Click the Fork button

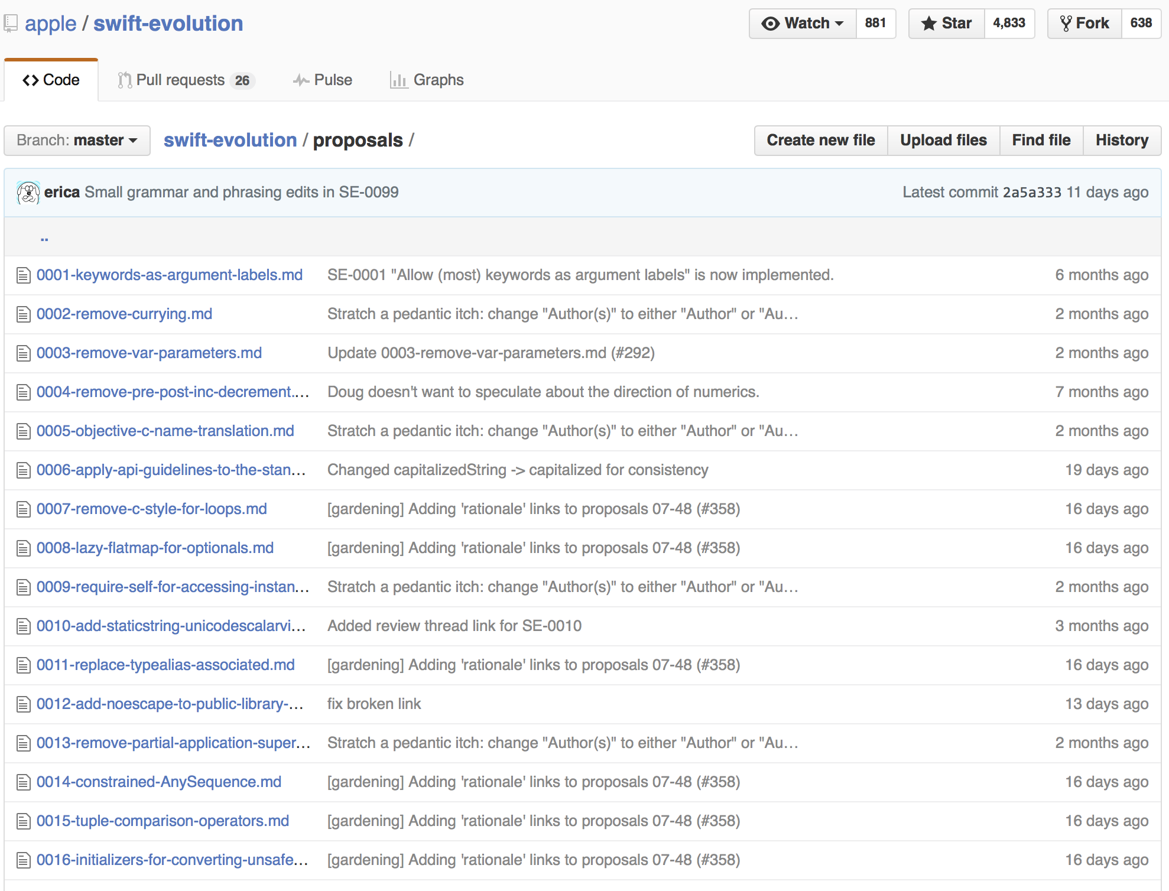click(x=1084, y=24)
